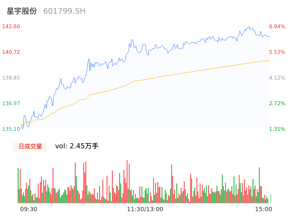Click the 138.85 middle price label
This screenshot has width=293, height=224.
coord(11,78)
